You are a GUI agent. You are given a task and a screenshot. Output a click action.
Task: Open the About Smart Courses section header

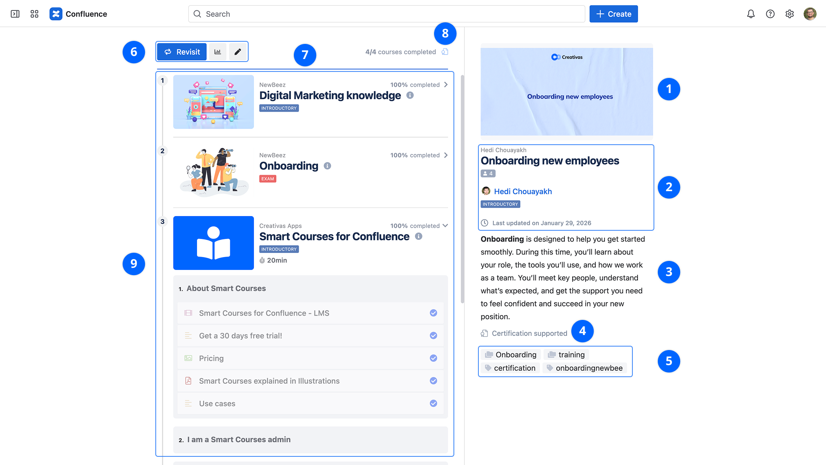tap(226, 288)
